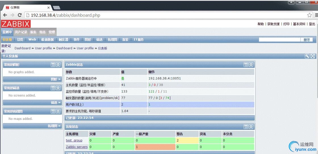Collapse the 常用的拓扑图 widget
This screenshot has width=318, height=154.
(58, 111)
